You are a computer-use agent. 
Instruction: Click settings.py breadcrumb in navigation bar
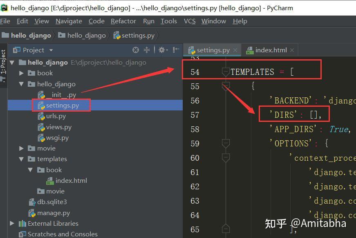pos(134,36)
